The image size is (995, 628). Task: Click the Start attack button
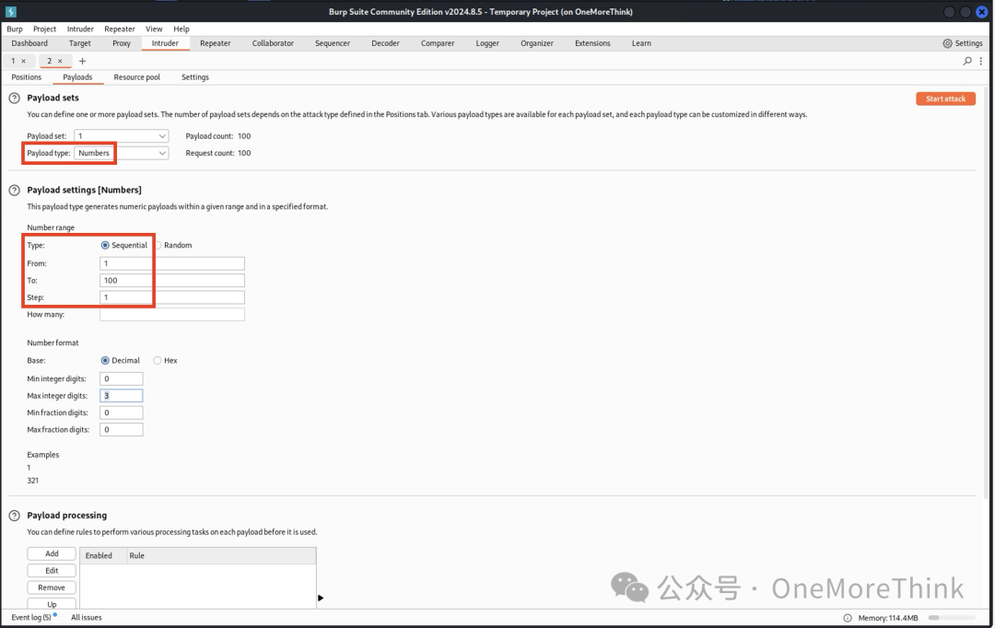point(945,99)
